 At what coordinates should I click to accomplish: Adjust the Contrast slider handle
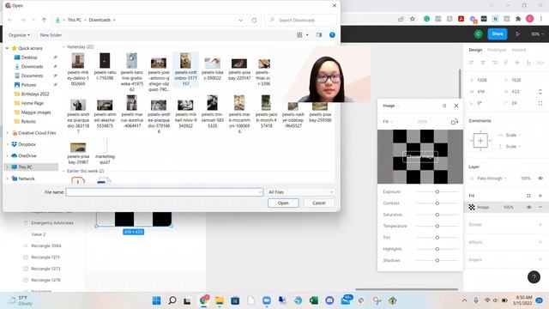pos(437,203)
